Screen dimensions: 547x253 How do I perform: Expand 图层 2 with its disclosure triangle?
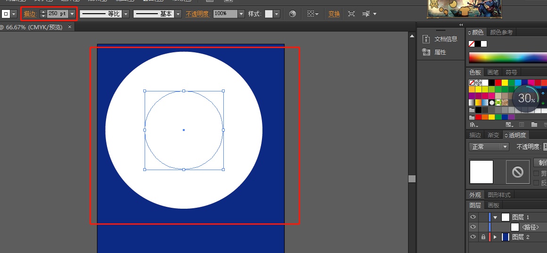click(x=495, y=237)
